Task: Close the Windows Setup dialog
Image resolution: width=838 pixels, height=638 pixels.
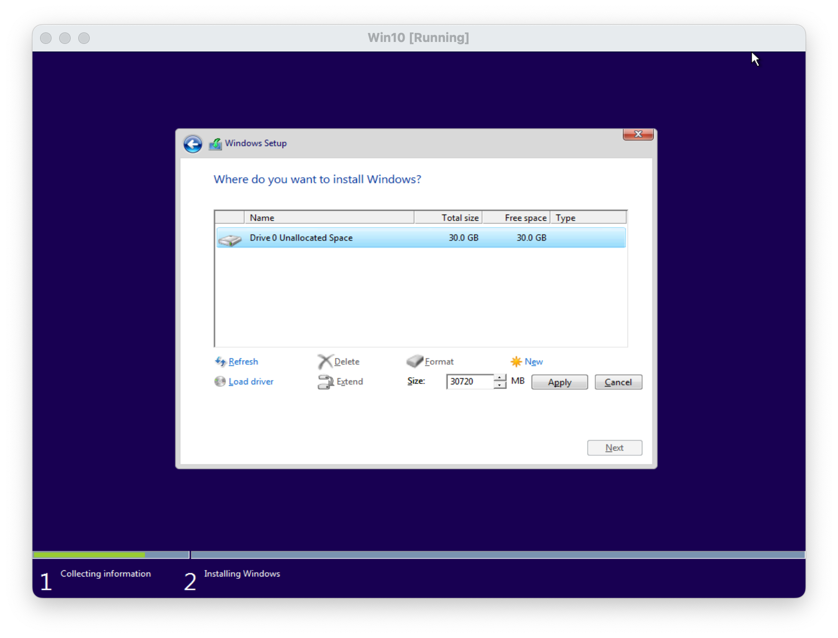Action: pos(638,134)
